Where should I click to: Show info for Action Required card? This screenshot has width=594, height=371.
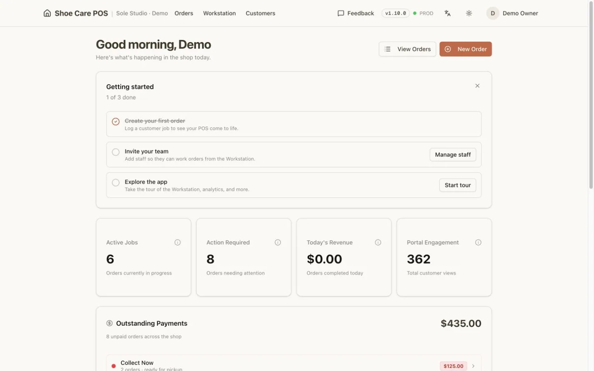point(278,242)
